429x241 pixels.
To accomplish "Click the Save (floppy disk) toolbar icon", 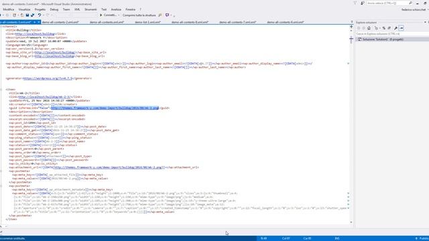I will click(27, 15).
